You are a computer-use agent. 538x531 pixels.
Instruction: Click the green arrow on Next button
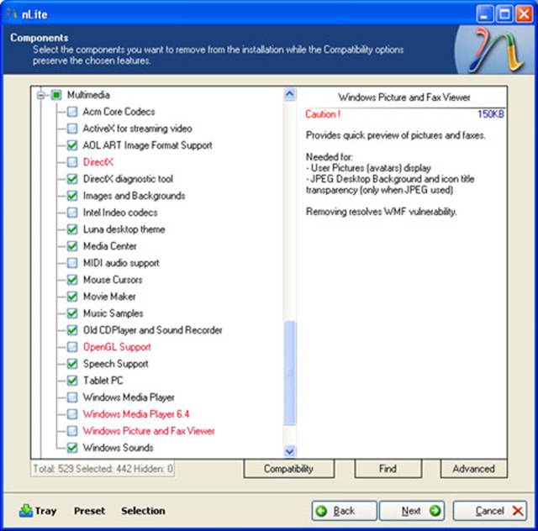(434, 511)
